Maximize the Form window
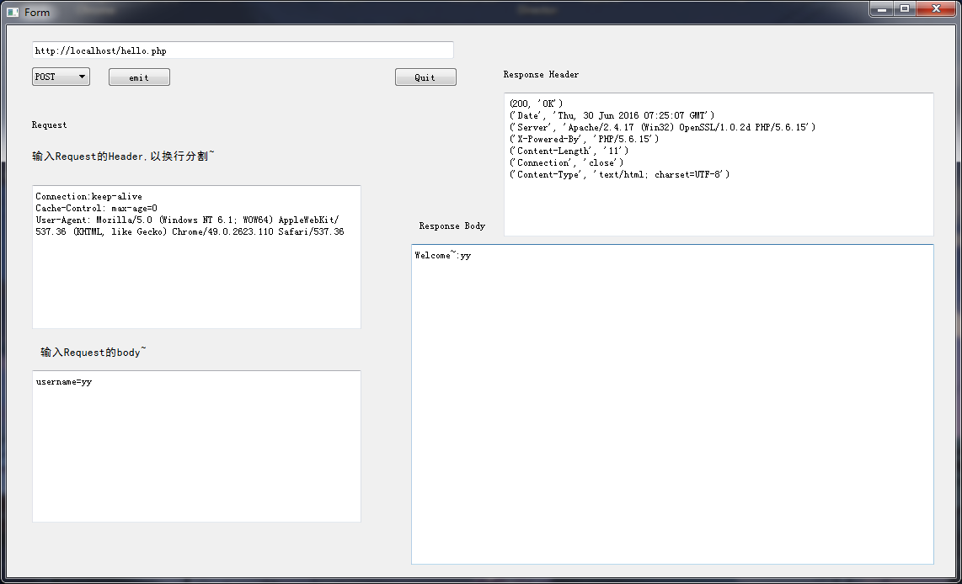The image size is (962, 584). tap(905, 8)
